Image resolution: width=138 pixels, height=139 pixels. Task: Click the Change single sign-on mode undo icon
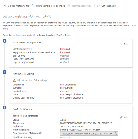pyautogui.click(x=33, y=6)
